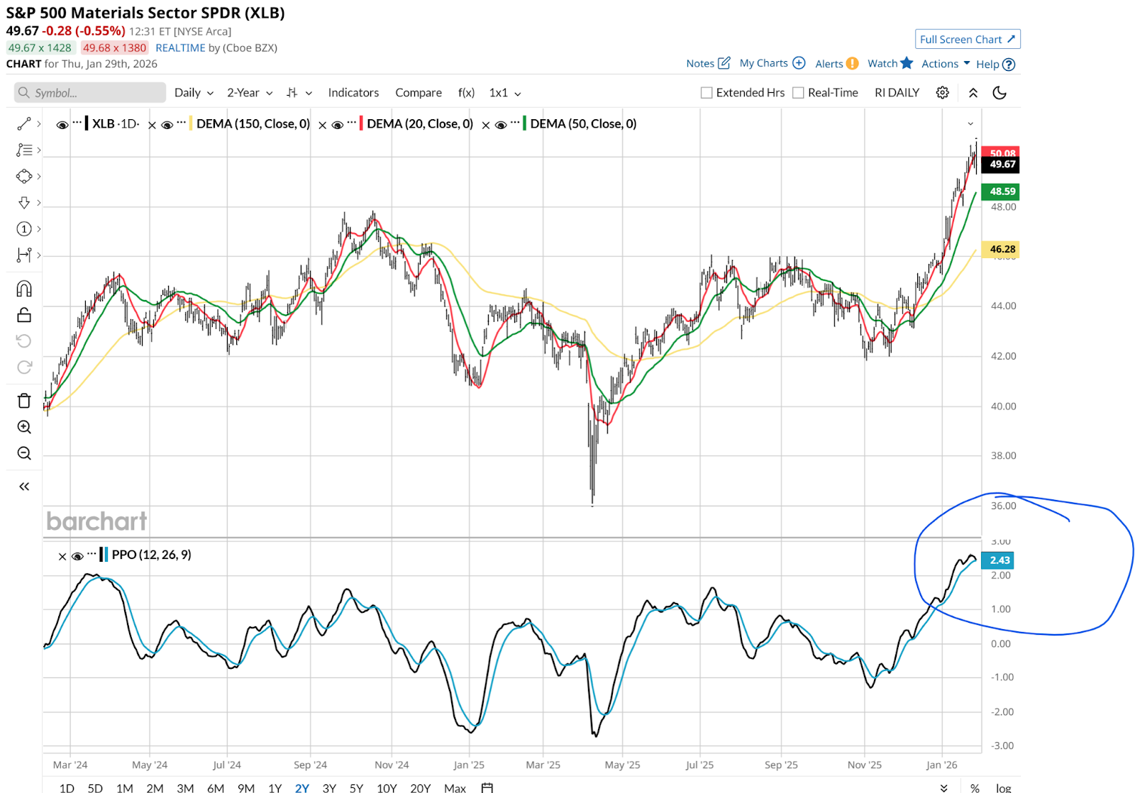
Task: Expand the Actions dropdown menu
Action: coord(945,64)
